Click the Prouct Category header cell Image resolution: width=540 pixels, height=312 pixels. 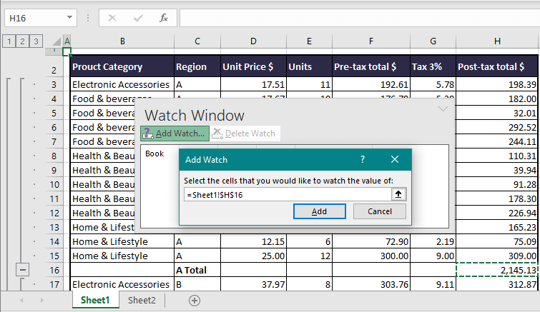(122, 66)
